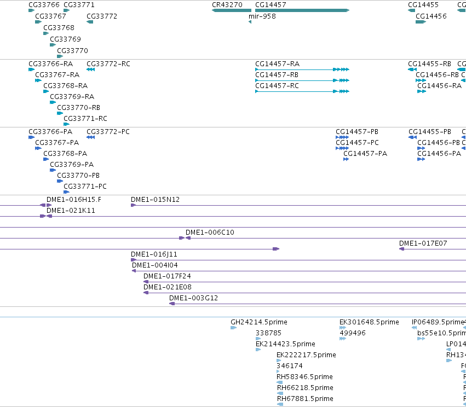Click BAC clone DME1-006C10
Viewport: 466px width, 407px height.
210,232
